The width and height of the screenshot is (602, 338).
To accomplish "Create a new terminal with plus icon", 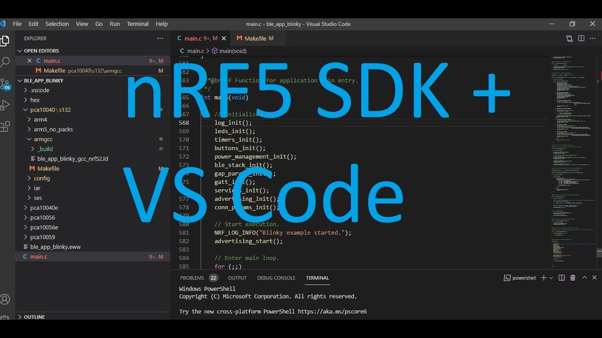I will tap(544, 278).
